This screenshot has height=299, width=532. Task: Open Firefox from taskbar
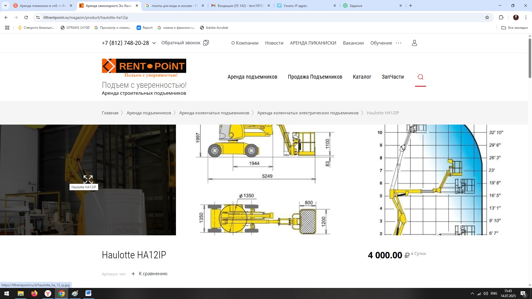pos(34,293)
